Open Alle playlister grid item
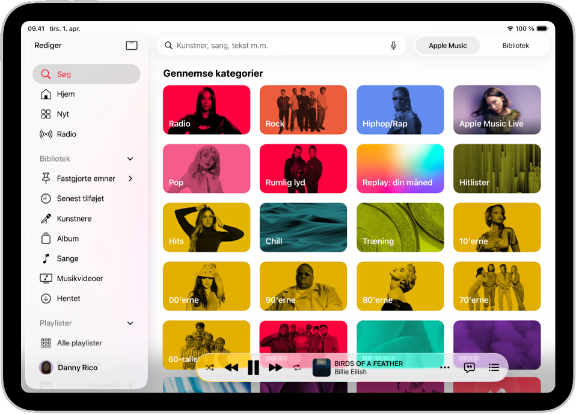The width and height of the screenshot is (579, 414). coord(86,342)
